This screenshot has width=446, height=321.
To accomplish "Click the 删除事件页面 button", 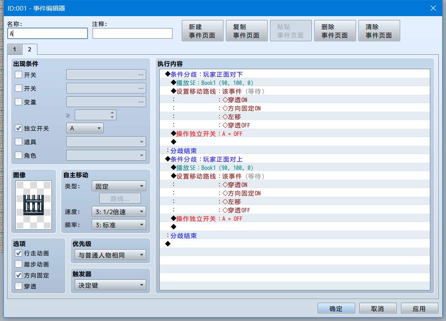I will (335, 31).
